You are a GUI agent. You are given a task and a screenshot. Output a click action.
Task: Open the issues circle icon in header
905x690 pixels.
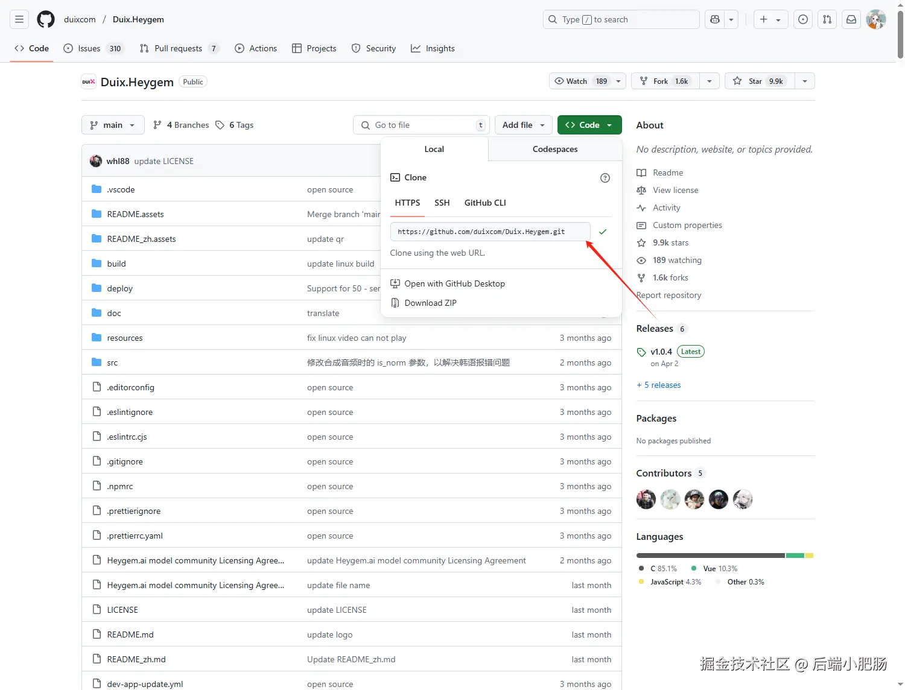coord(803,19)
